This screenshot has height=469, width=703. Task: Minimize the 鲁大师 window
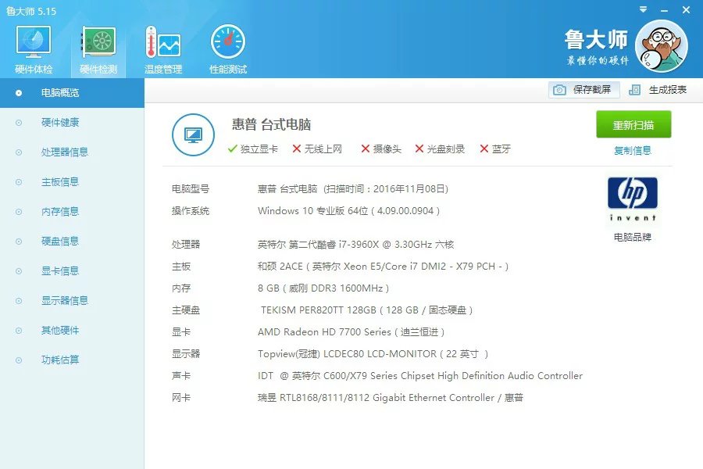pyautogui.click(x=665, y=10)
